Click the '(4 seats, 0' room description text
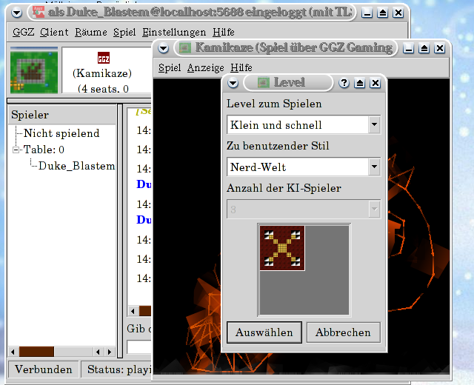Screen dimensions: 474x385 pos(103,89)
